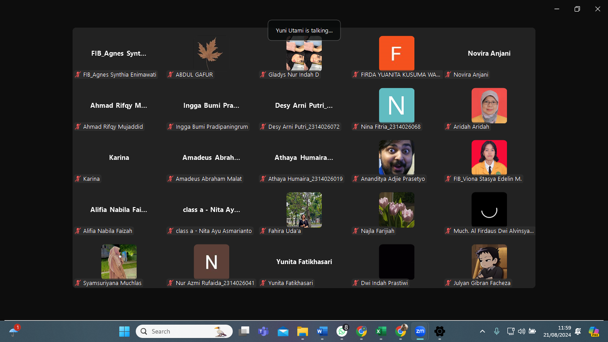Click the 'Yuni Utami is talking' notice

tap(304, 30)
